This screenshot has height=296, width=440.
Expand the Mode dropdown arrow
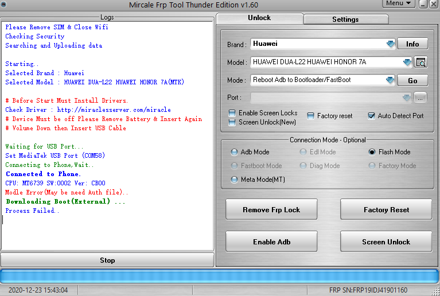[390, 80]
